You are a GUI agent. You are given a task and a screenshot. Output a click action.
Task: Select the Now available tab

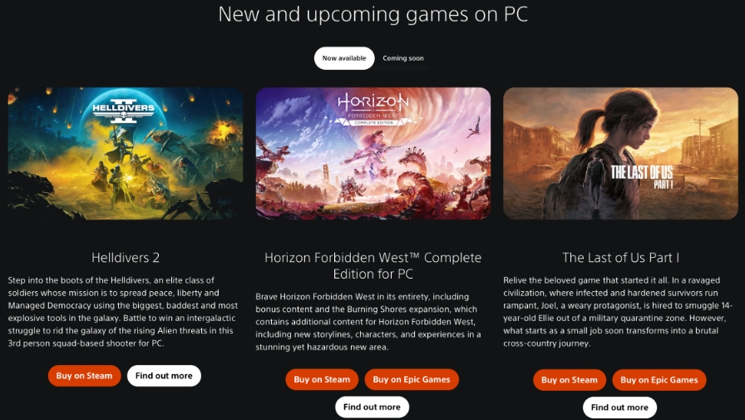coord(344,58)
